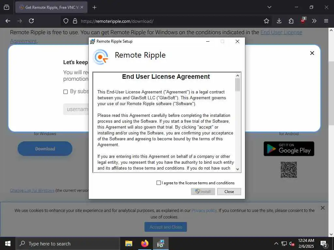This screenshot has width=334, height=250.
Task: Go forward in Firefox browser
Action: click(x=20, y=21)
